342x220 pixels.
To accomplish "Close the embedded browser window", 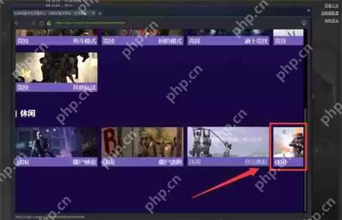I will click(x=308, y=10).
